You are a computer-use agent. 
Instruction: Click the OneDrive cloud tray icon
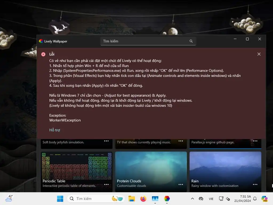click(x=201, y=199)
